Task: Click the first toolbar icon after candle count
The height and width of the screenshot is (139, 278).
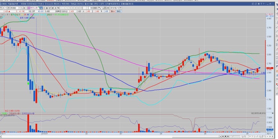Action: point(99,8)
